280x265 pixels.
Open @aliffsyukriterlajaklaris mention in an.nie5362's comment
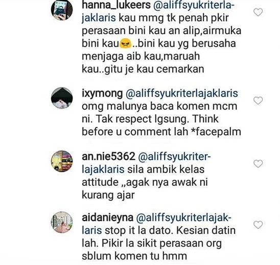coord(174,157)
